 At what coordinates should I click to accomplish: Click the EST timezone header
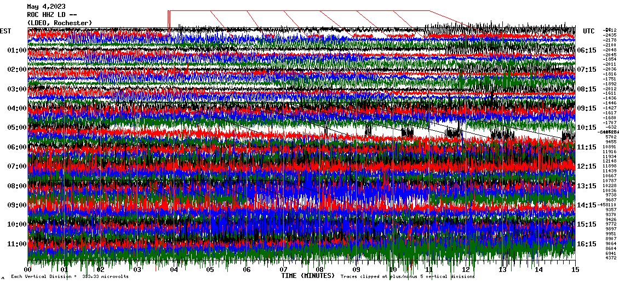(6, 31)
